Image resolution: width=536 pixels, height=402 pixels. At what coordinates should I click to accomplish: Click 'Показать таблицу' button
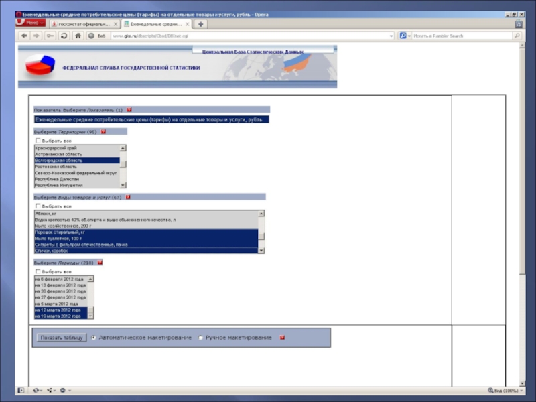point(62,338)
